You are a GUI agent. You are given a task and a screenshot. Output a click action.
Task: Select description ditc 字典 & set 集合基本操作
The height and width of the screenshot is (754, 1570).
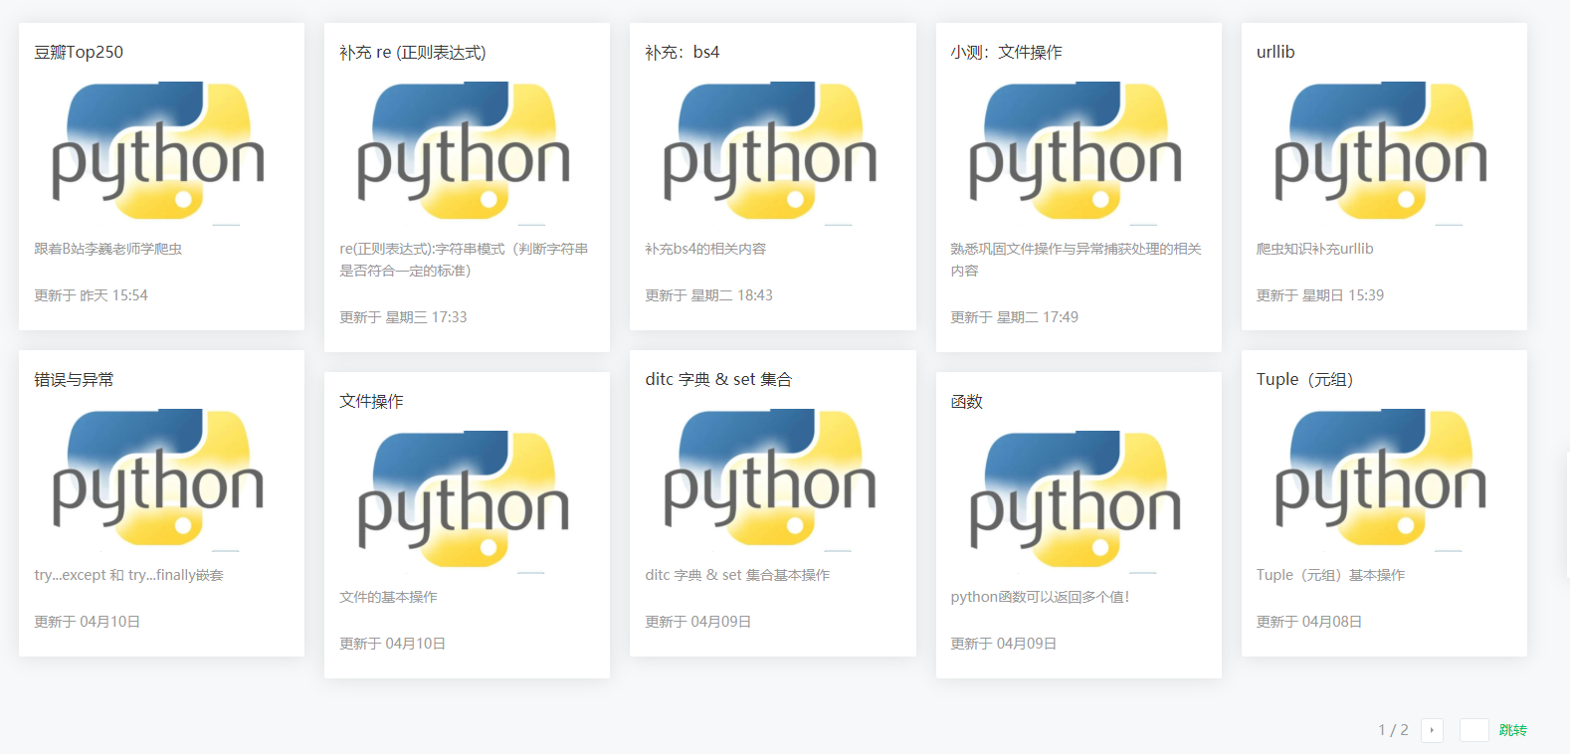coord(737,575)
